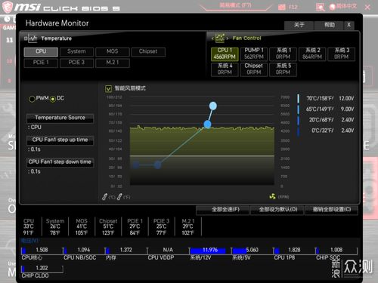
Task: Select the 系统 1 fan header
Action: tap(283, 54)
